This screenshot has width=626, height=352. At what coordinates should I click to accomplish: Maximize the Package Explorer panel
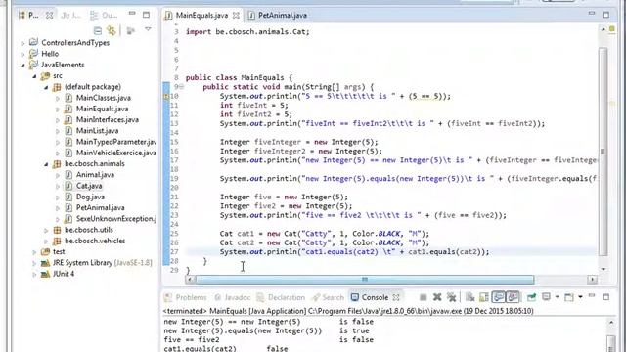click(x=146, y=15)
